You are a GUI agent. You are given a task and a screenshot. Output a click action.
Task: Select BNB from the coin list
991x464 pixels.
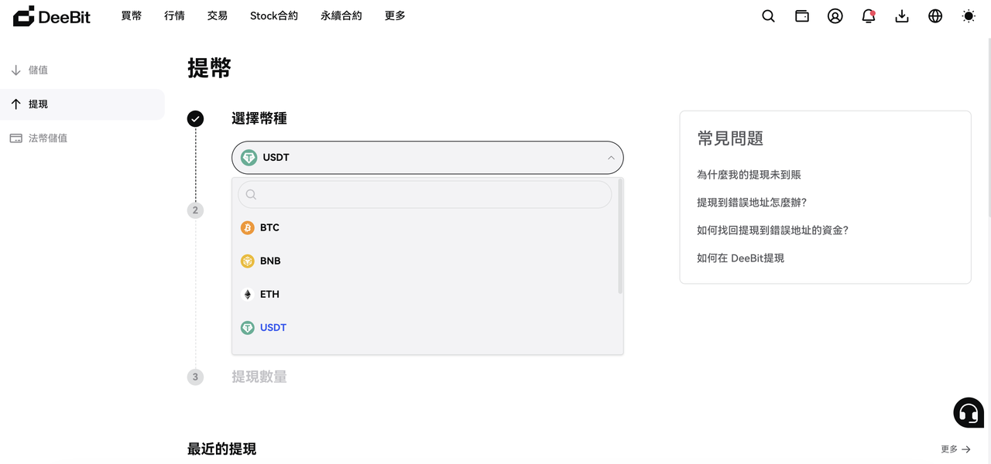[426, 261]
